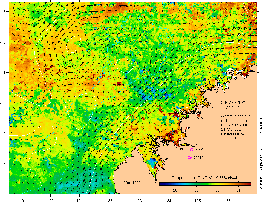Click the longitude axis label '123'
Screen dimensions: 263x203
[139, 201]
